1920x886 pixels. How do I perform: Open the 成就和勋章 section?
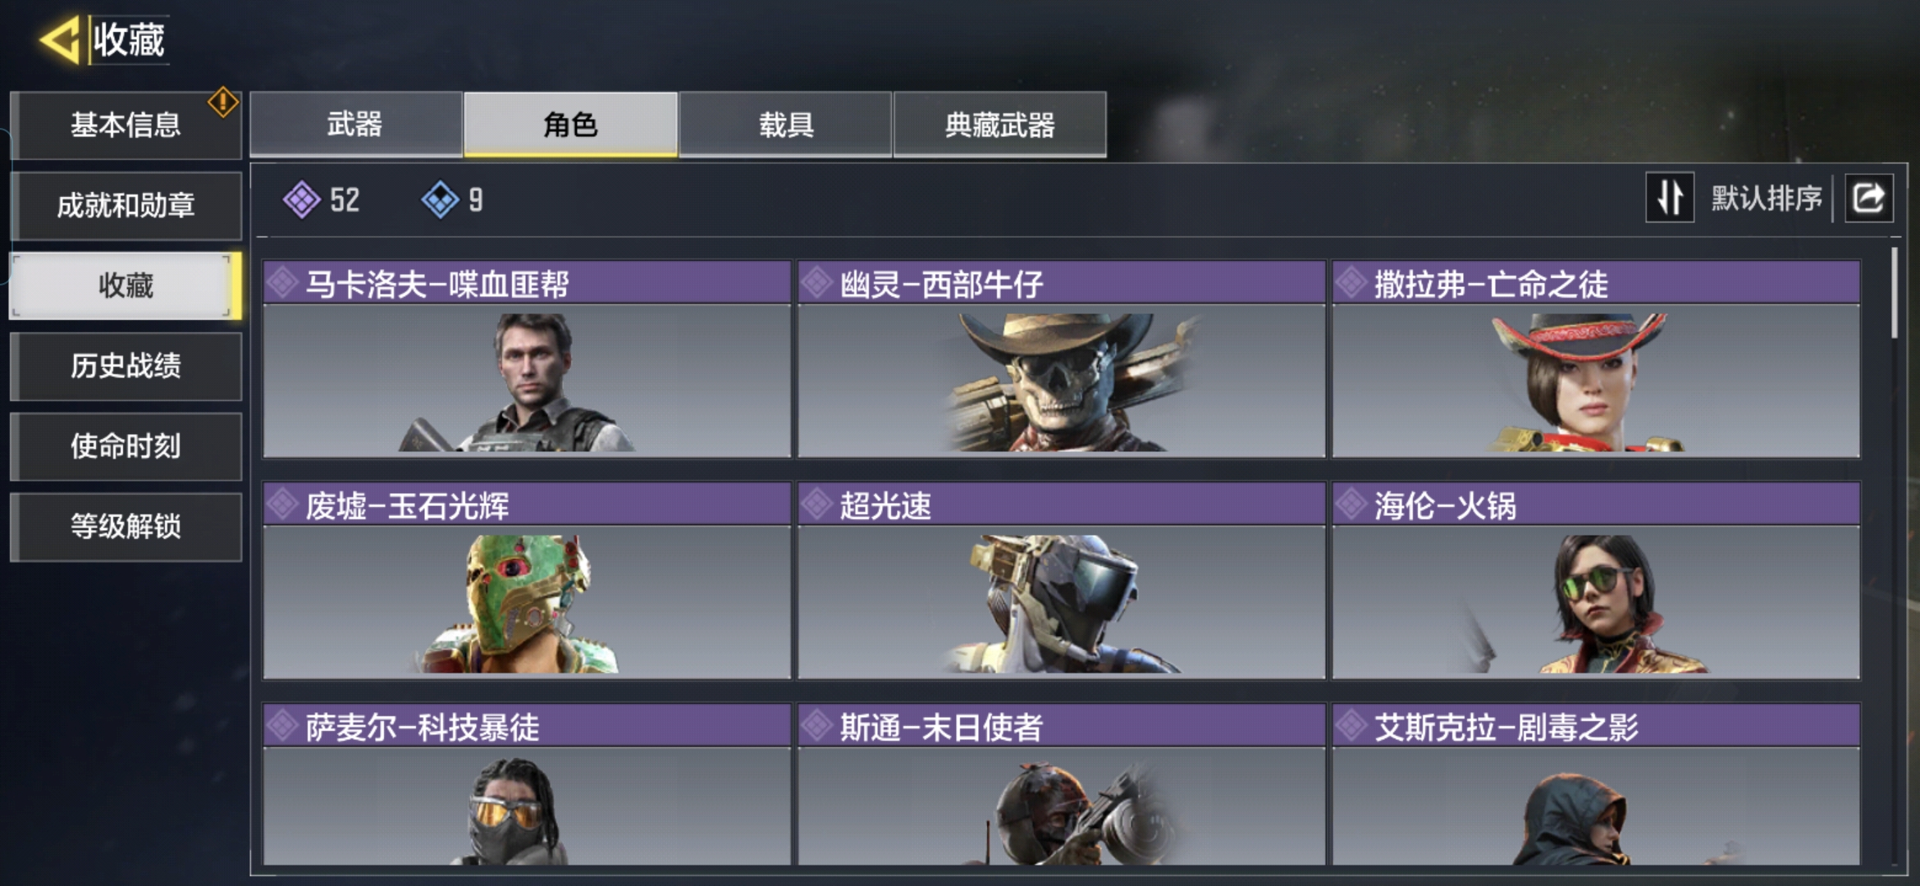pyautogui.click(x=126, y=205)
